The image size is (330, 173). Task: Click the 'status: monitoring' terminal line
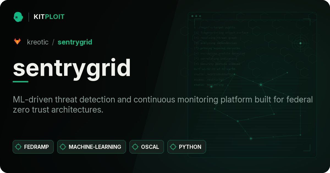[209, 85]
